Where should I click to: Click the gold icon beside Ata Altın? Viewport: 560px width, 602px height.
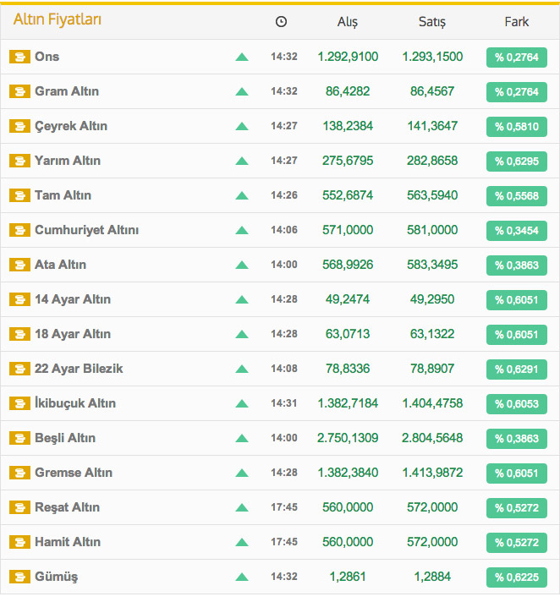tap(19, 265)
